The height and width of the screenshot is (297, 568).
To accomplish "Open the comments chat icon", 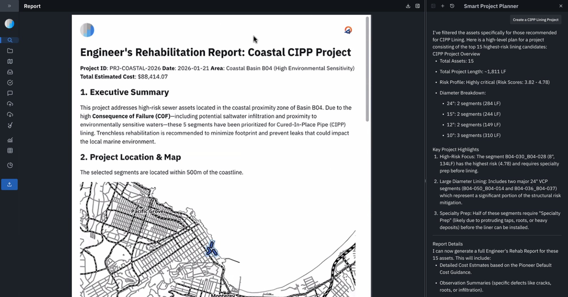I will coord(10,93).
